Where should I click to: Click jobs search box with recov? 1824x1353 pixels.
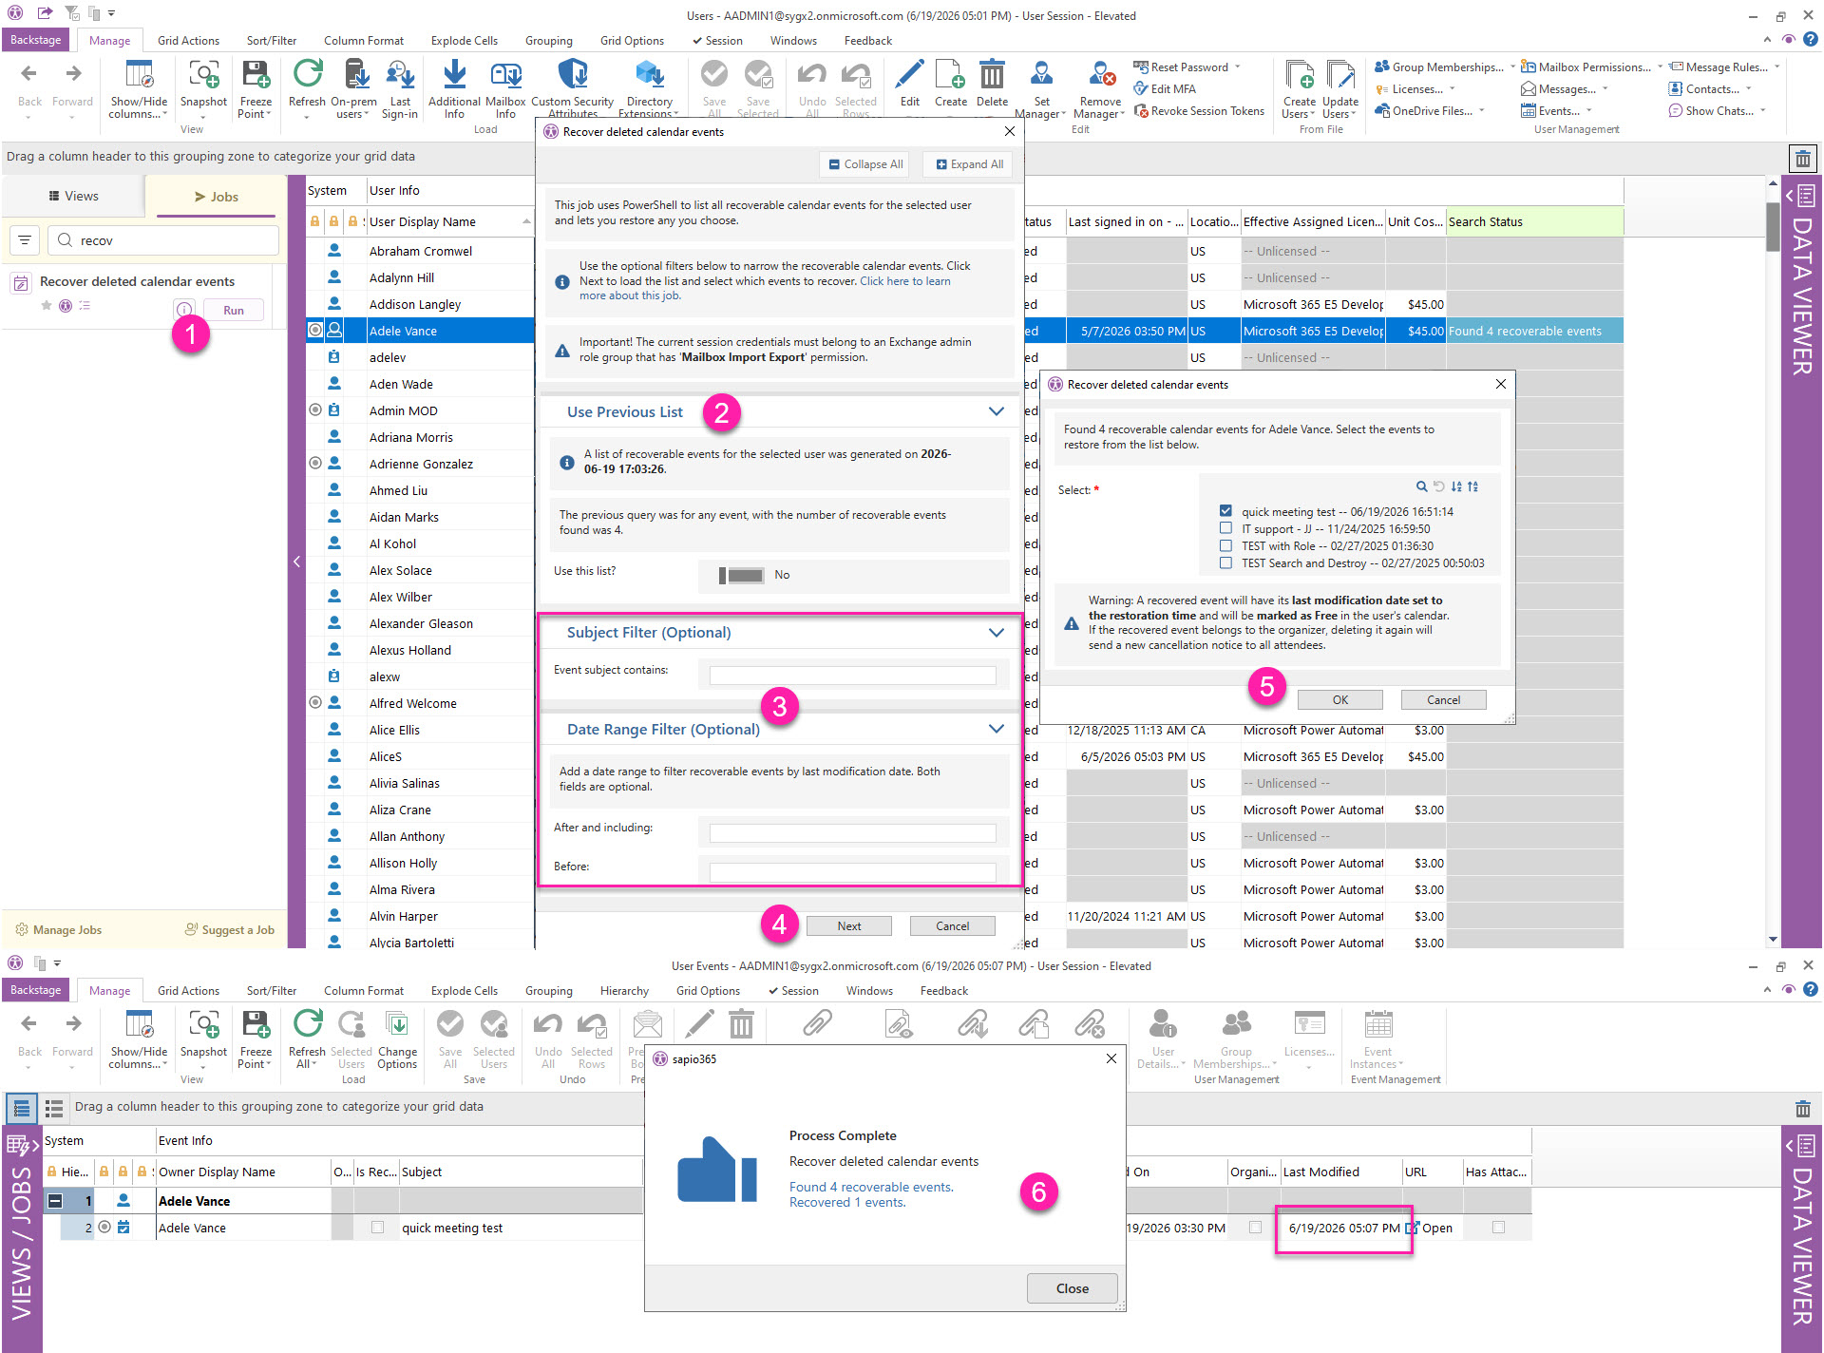tap(162, 240)
